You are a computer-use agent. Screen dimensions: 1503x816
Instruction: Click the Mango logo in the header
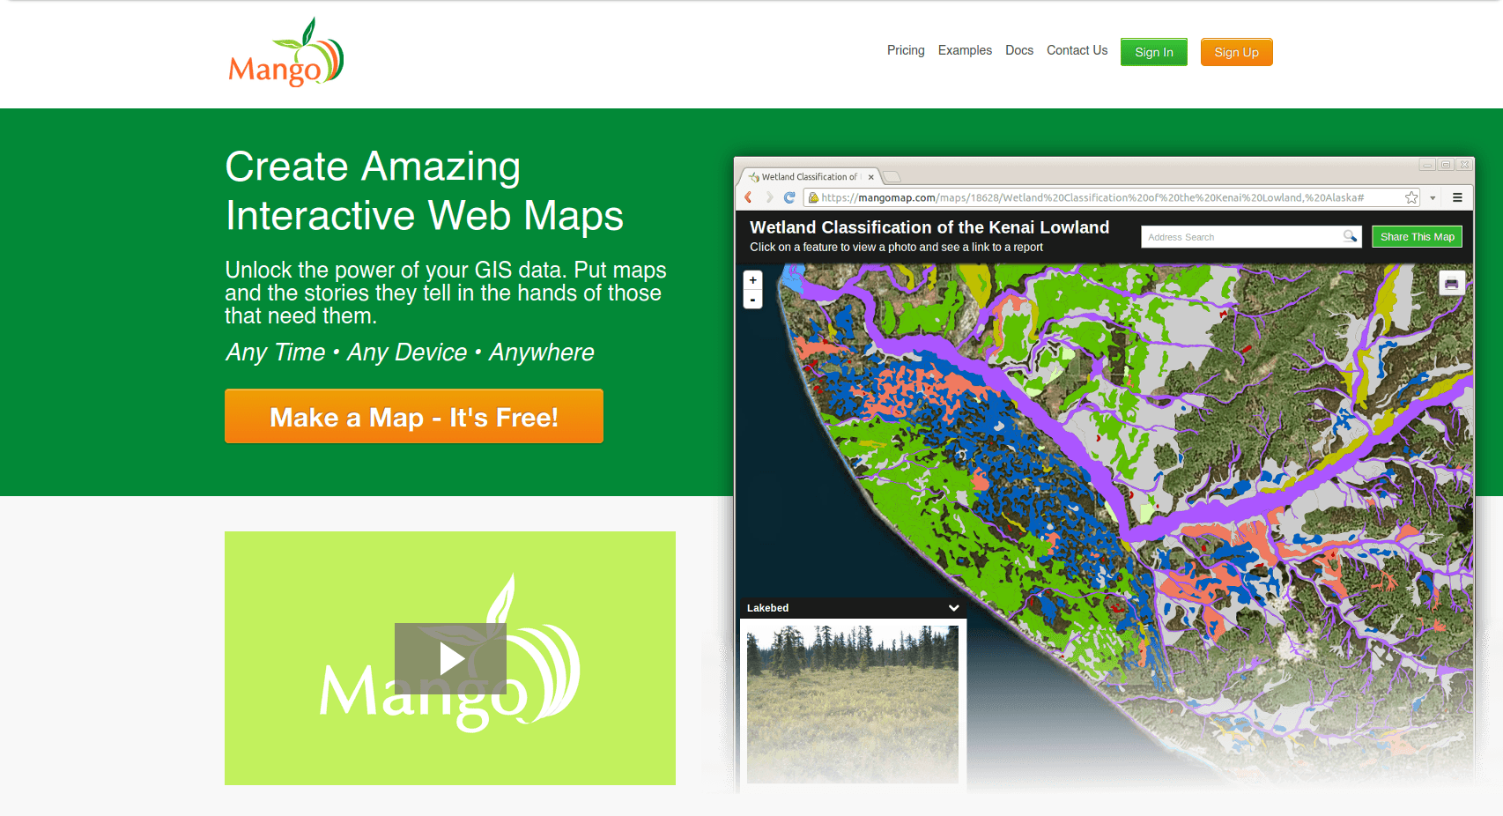[285, 52]
